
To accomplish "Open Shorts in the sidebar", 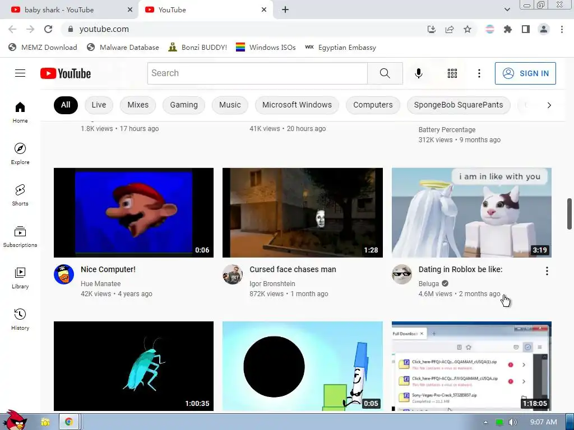I will pyautogui.click(x=20, y=195).
